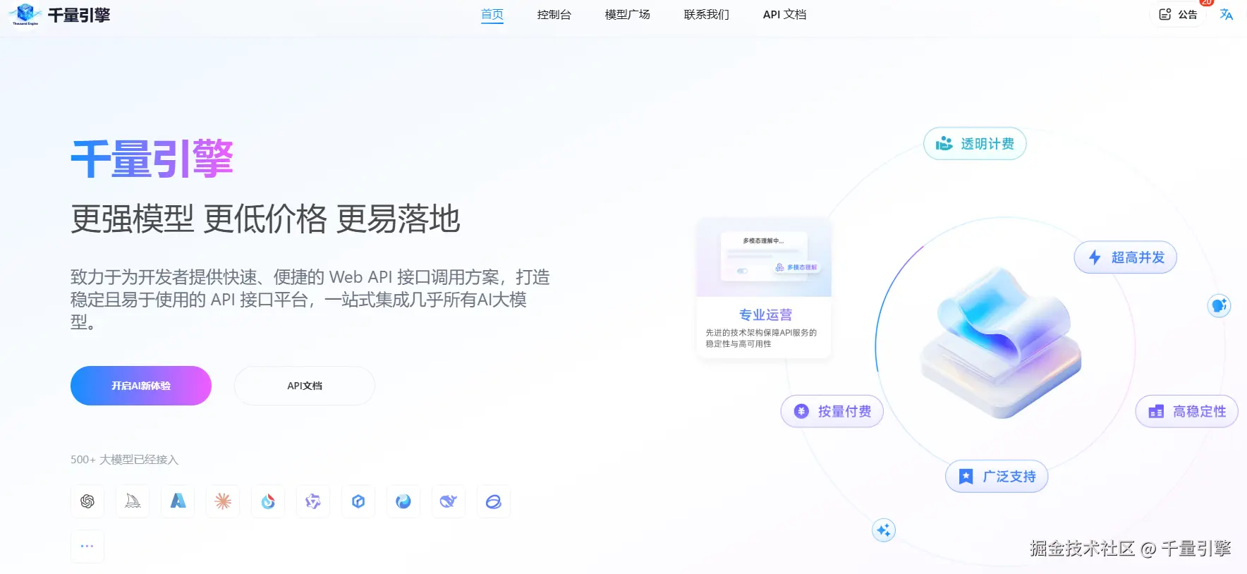The height and width of the screenshot is (574, 1247).
Task: Click the 多模态理解 preview thumbnail
Action: pos(764,257)
